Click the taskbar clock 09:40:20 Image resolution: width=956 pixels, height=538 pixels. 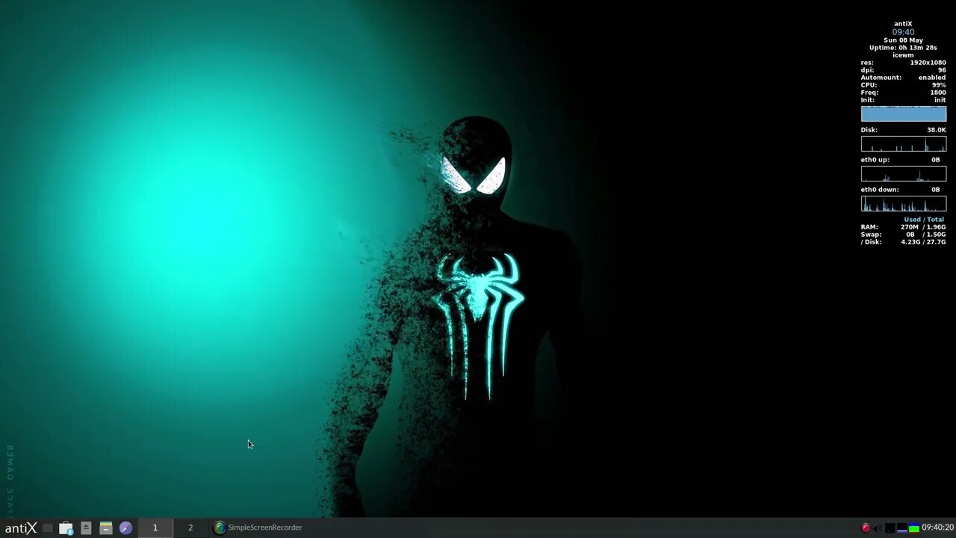937,528
